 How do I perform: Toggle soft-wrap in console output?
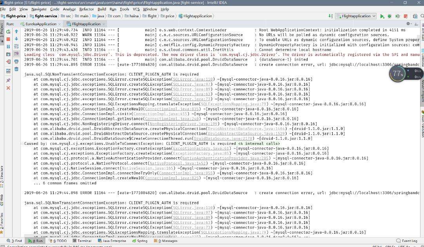(x=16, y=47)
